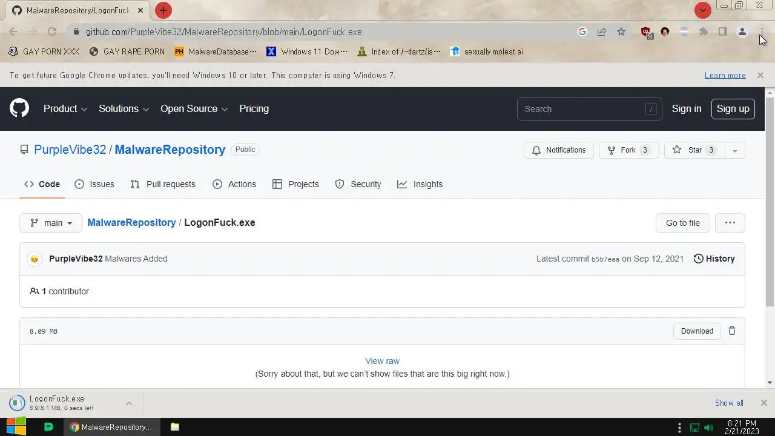Click the browser address bar
The width and height of the screenshot is (775, 436).
(x=327, y=32)
